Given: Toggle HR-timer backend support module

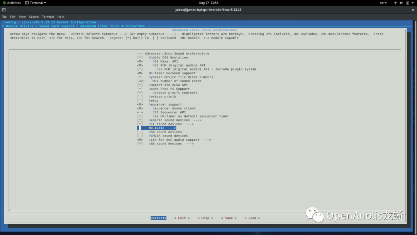Looking at the screenshot, I should [x=166, y=73].
